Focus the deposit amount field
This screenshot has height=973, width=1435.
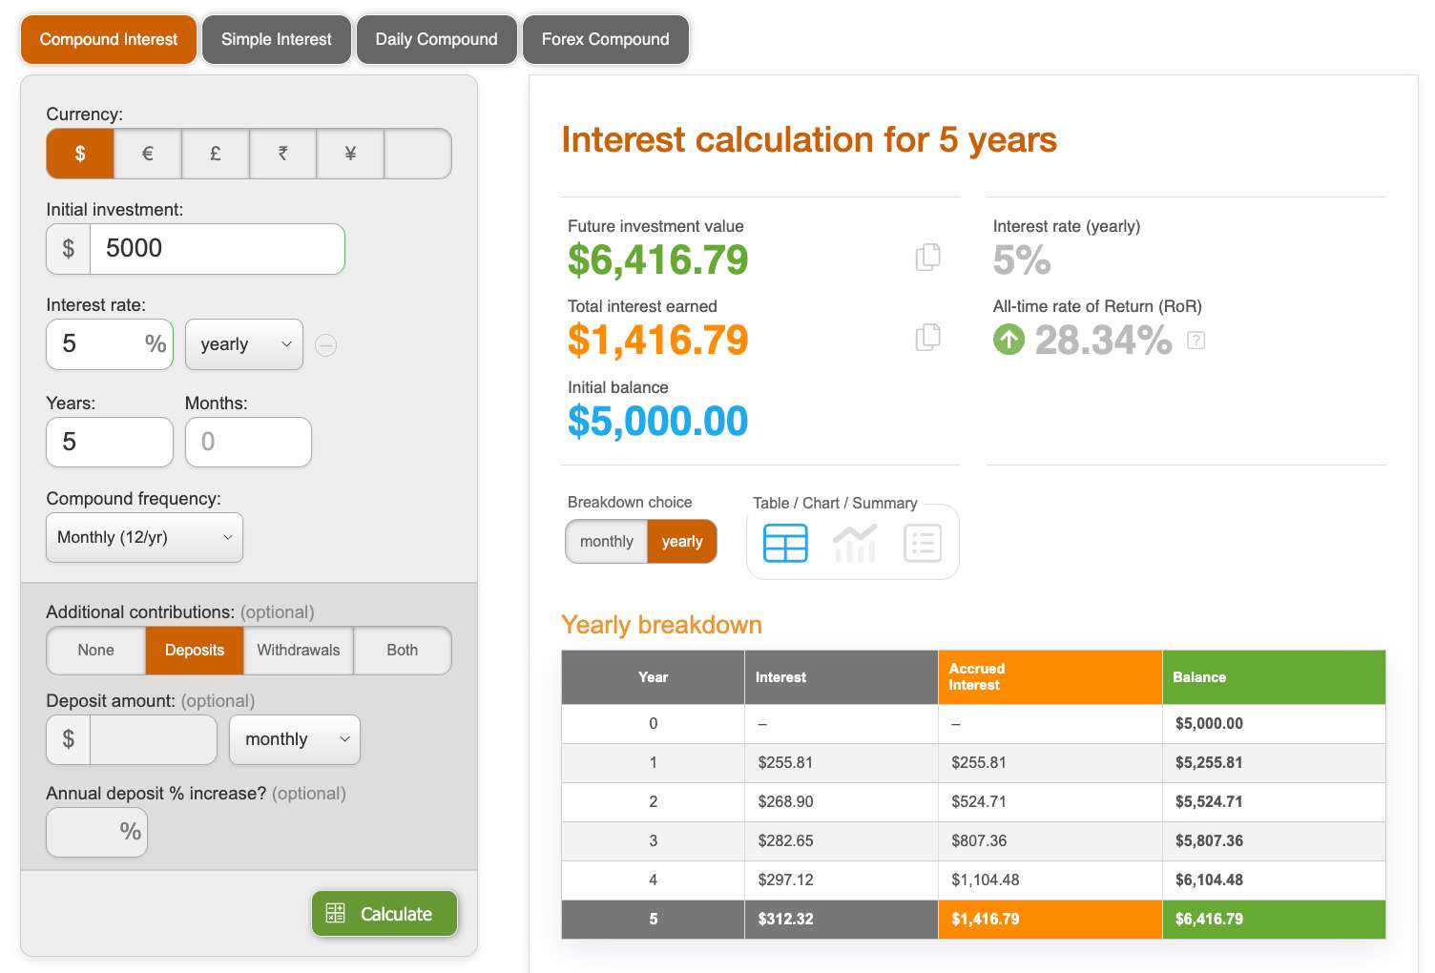pos(154,739)
